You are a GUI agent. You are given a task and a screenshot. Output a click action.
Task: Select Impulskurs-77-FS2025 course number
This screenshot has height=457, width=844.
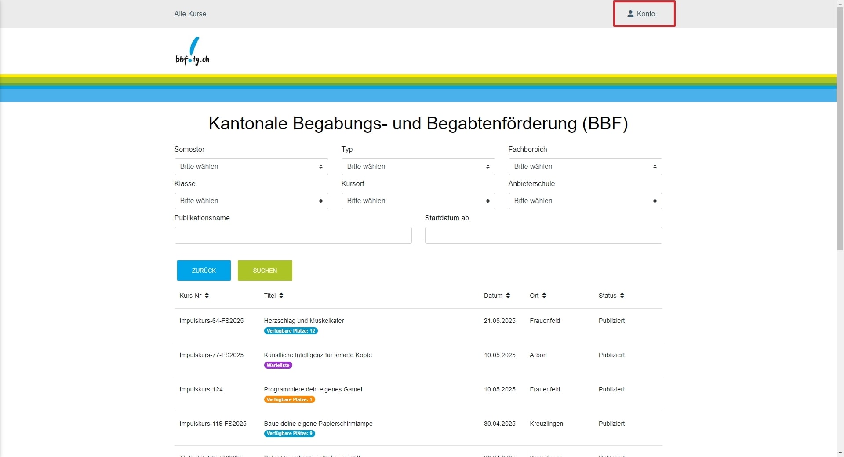click(x=211, y=355)
